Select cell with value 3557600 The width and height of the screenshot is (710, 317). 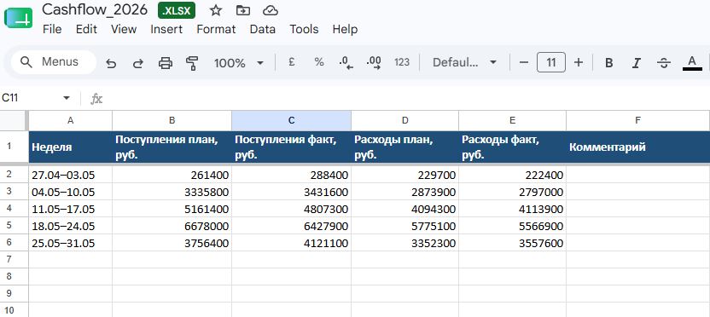click(x=512, y=243)
